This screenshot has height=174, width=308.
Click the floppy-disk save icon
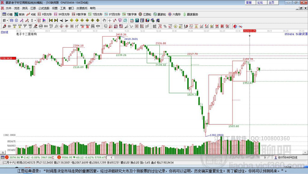(x=147, y=20)
